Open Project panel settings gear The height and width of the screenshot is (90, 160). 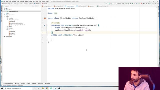click(x=38, y=6)
